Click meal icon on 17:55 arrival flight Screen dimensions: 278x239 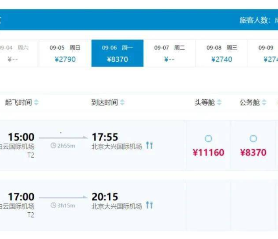[149, 145]
